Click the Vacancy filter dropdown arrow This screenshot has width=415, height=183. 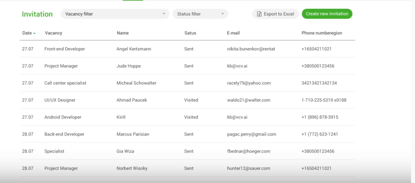(x=164, y=14)
